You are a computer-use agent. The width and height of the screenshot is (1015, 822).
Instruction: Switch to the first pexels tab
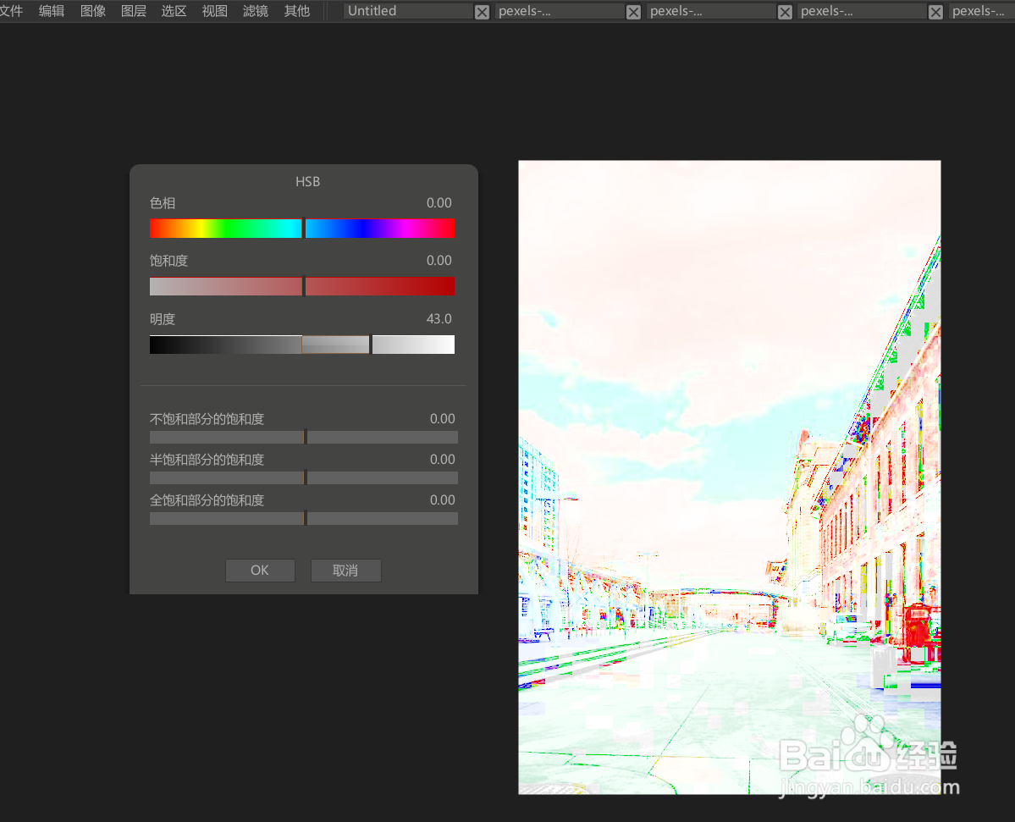pyautogui.click(x=560, y=11)
